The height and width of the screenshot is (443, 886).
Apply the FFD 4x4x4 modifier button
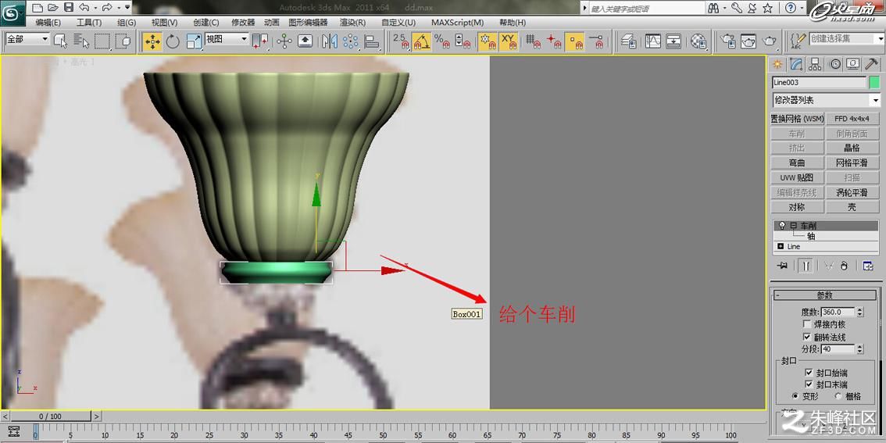(x=852, y=119)
